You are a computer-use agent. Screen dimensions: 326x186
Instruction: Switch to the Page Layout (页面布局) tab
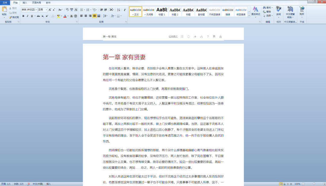37,3
